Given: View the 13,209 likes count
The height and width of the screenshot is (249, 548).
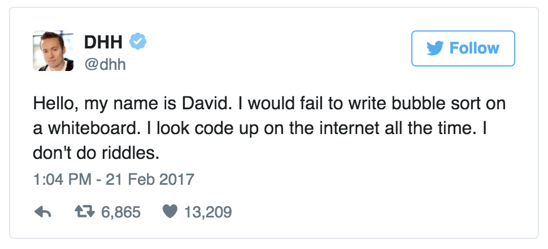Looking at the screenshot, I should [x=208, y=212].
